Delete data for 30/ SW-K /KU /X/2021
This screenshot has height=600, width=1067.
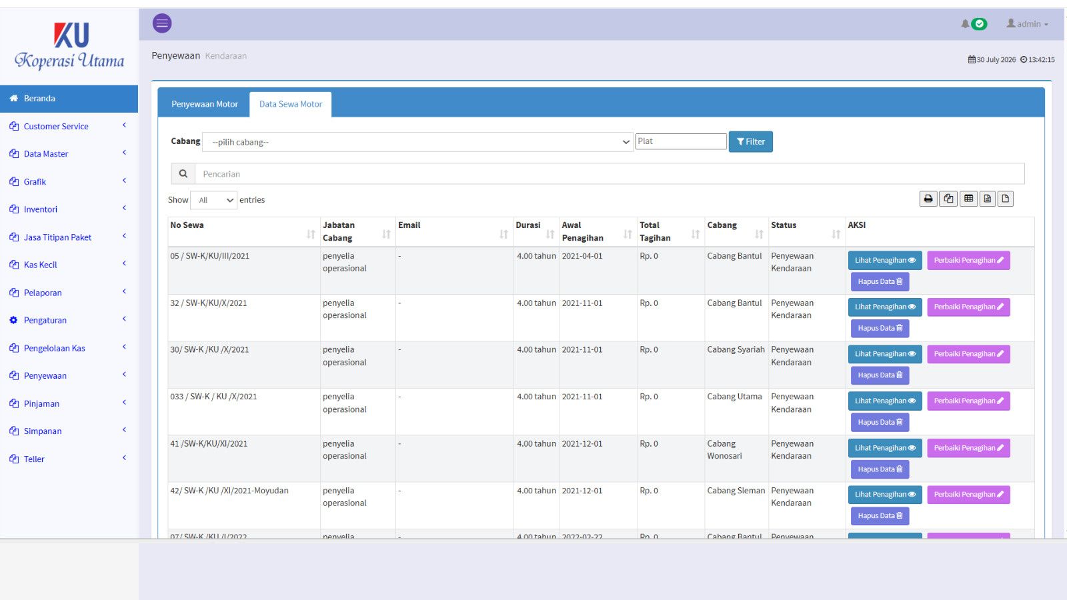tap(880, 375)
